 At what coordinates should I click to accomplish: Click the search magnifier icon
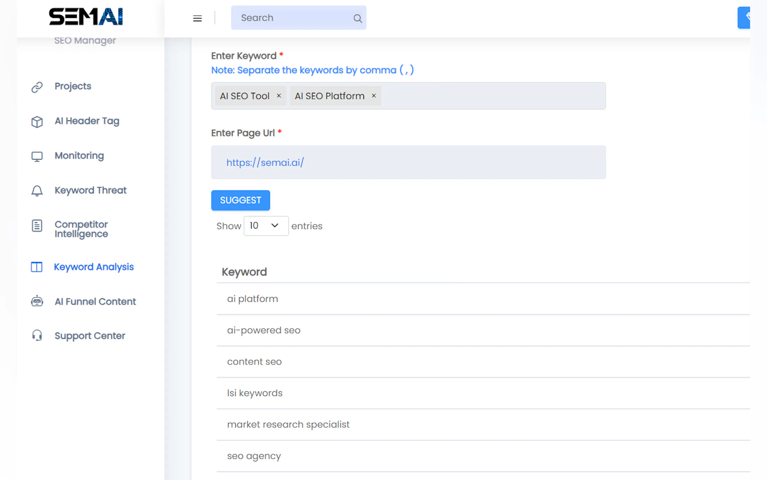(357, 18)
